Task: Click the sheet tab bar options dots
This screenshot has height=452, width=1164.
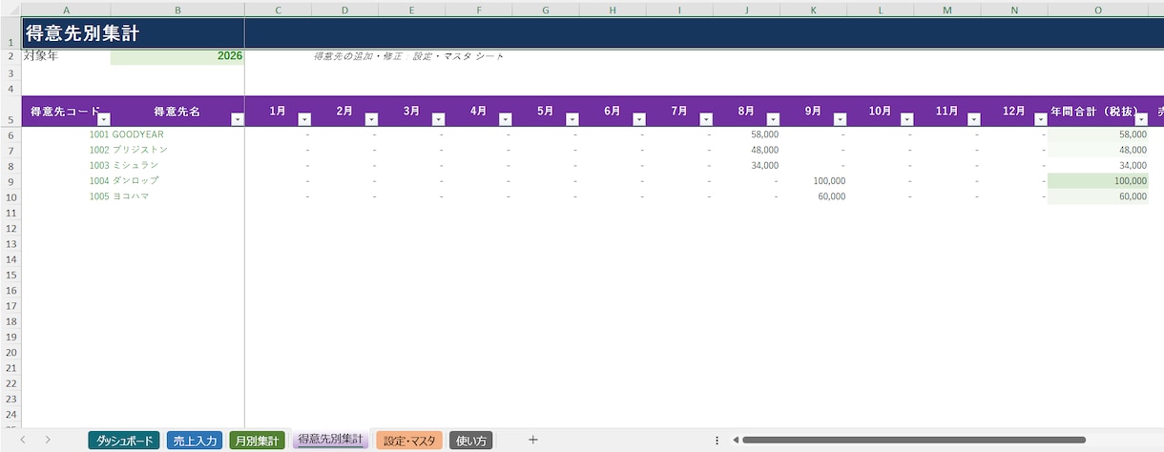Action: pyautogui.click(x=717, y=440)
